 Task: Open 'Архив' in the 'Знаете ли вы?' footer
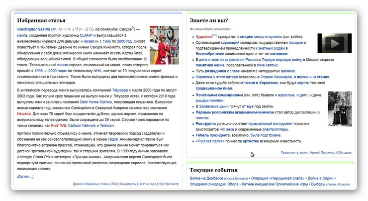point(314,152)
